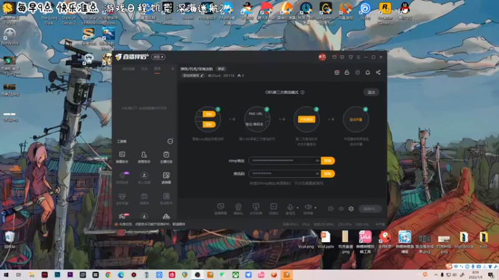Click the 自动开播 text in step 4 circle
Image resolution: width=499 pixels, height=280 pixels.
(x=356, y=119)
